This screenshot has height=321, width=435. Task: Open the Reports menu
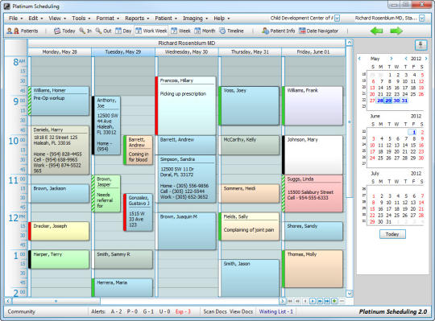[137, 19]
